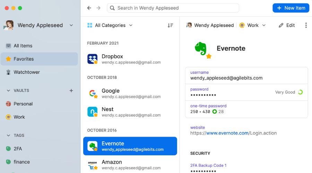312x173 pixels.
Task: Click the Evernote list item icon
Action: click(x=93, y=146)
